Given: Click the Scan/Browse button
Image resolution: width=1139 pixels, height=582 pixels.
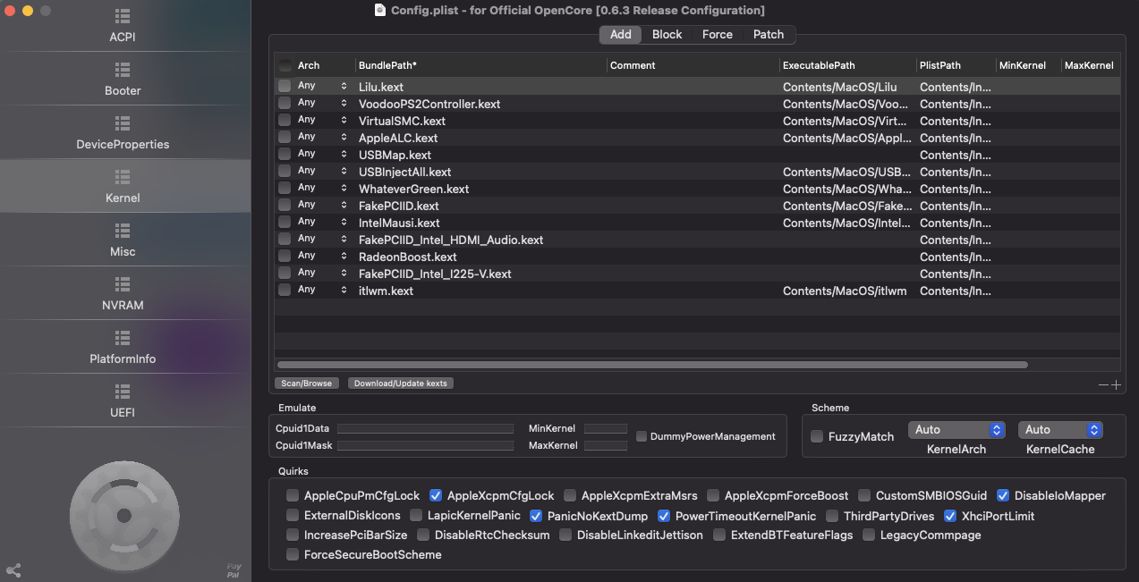Looking at the screenshot, I should [x=306, y=384].
